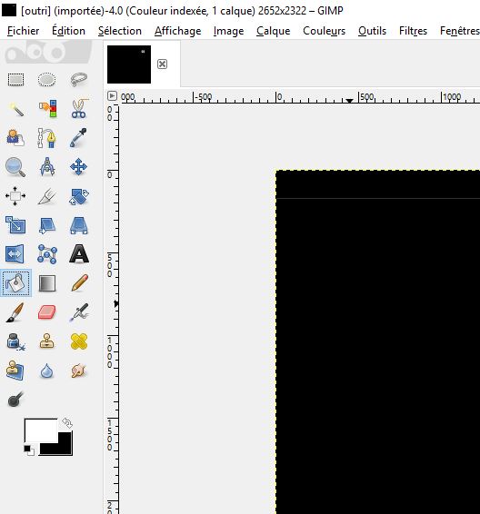Click the black image tab thumbnail

(x=129, y=64)
